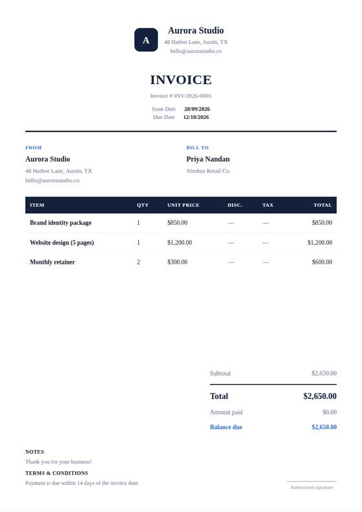Click Balance due amount $2,650.00
This screenshot has height=512, width=362.
324,427
